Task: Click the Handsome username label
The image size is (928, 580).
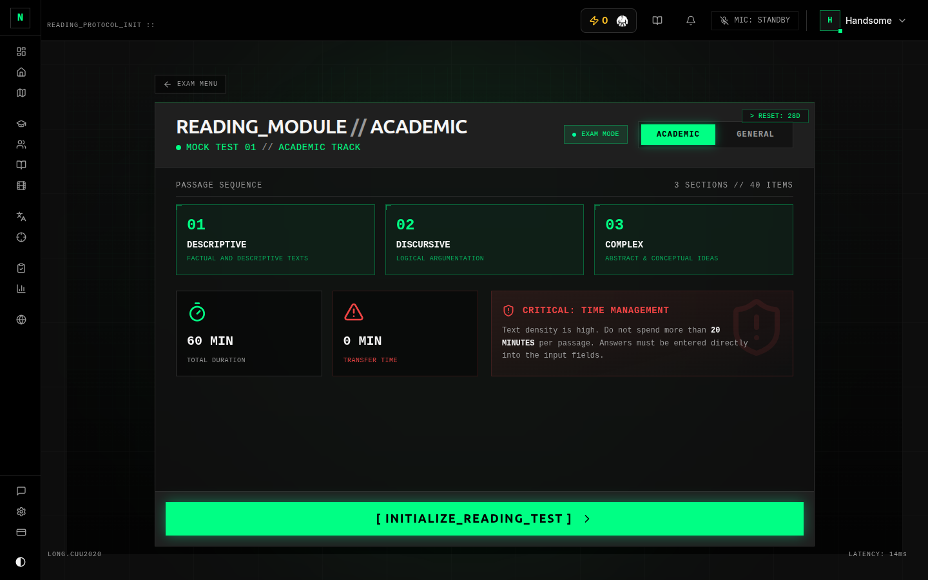Action: point(869,21)
